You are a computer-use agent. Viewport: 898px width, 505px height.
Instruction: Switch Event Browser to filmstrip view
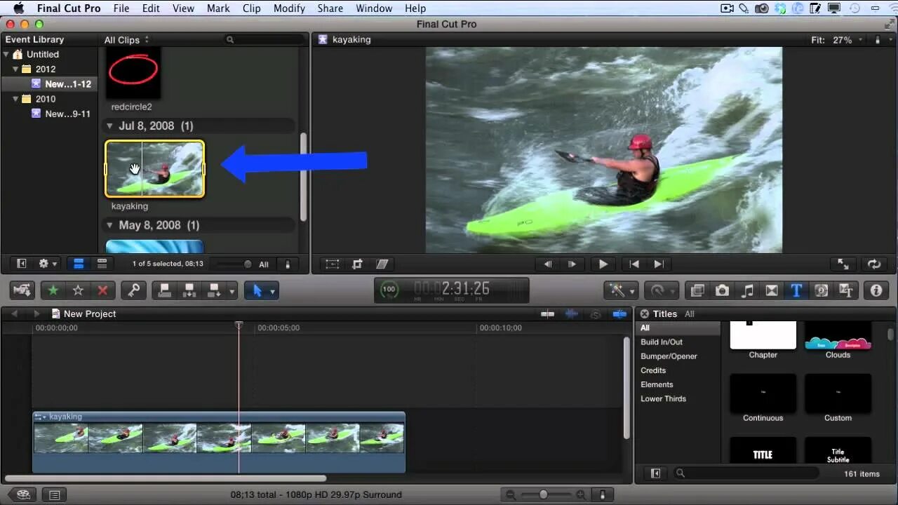point(79,264)
